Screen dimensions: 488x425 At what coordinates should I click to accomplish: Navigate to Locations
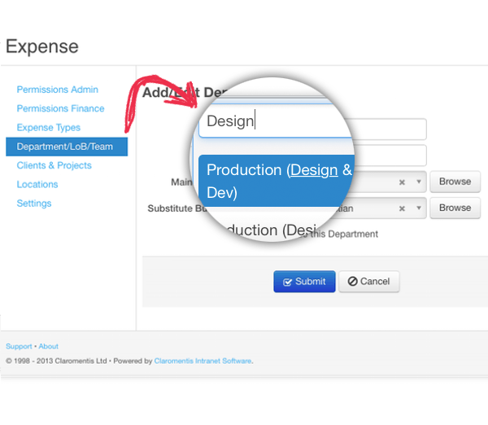pos(37,185)
